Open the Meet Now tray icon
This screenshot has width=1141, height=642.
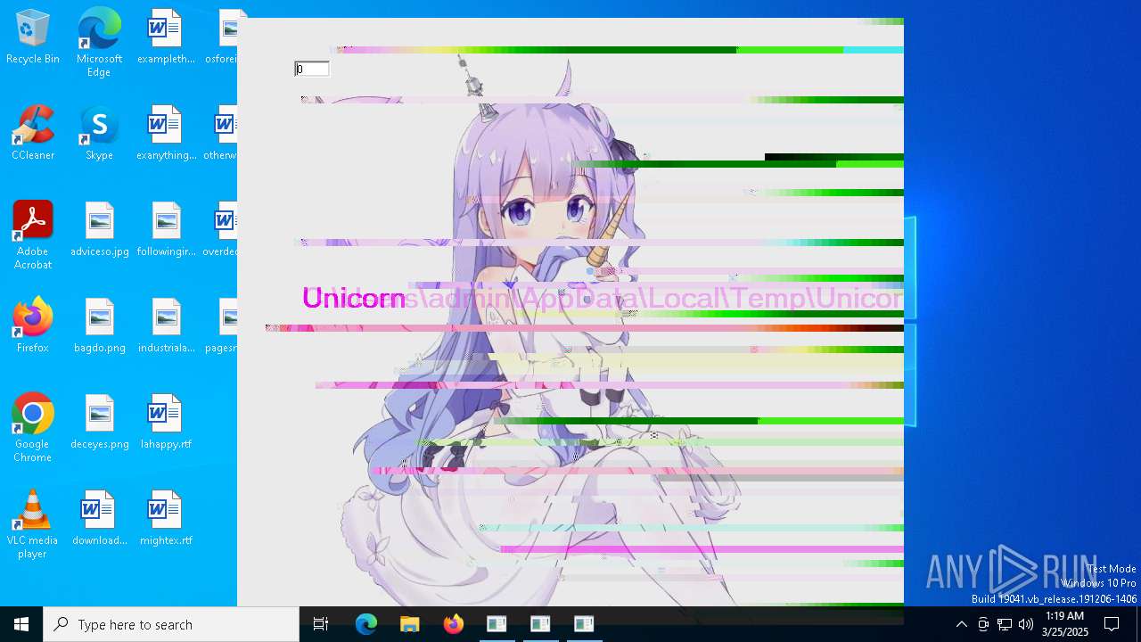(x=983, y=624)
